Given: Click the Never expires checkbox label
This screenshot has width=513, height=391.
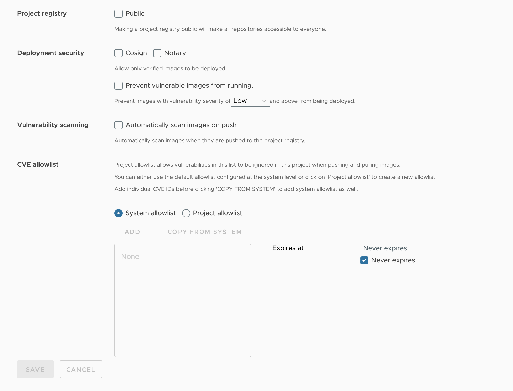Looking at the screenshot, I should 393,260.
